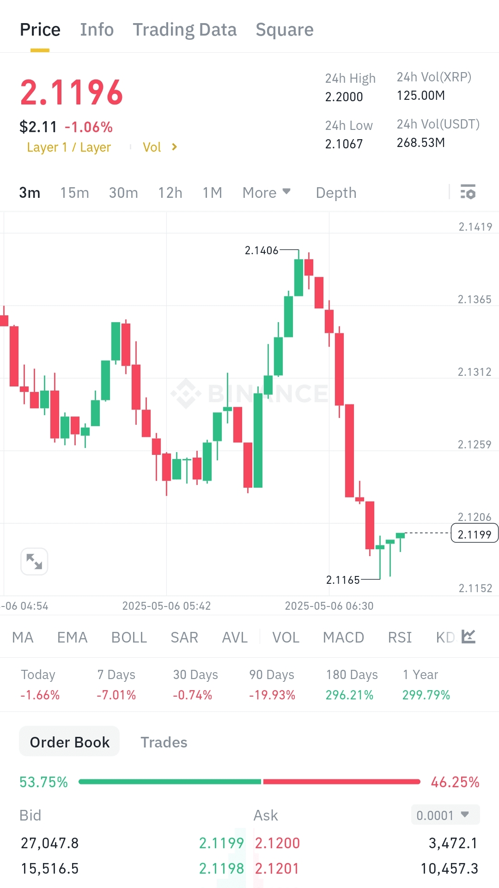This screenshot has width=499, height=888.
Task: Switch to the Trading Data tab
Action: 185,30
